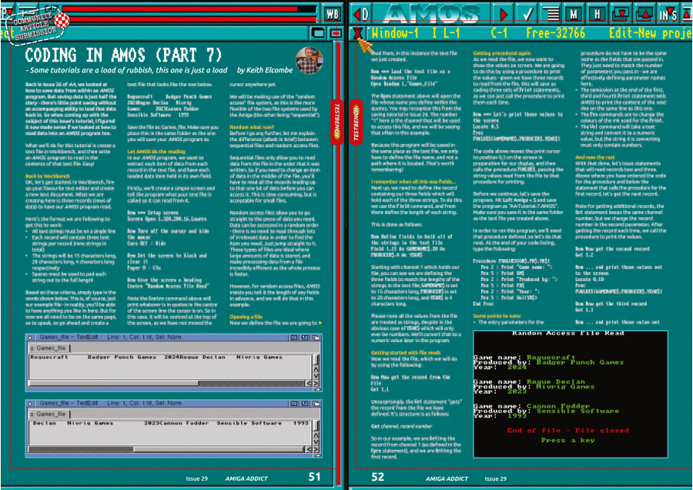Click 'CODING IN AMOS (PART 7)' title
This screenshot has width=693, height=490.
123,55
